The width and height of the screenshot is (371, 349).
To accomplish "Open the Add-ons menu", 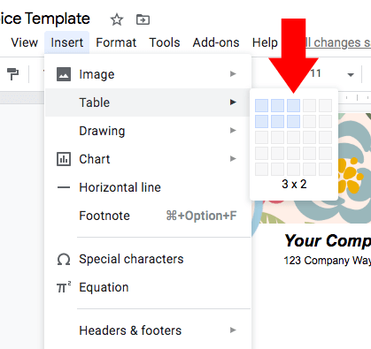I will (216, 42).
